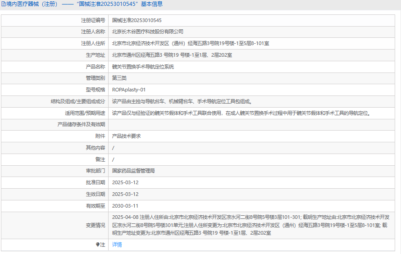Open the 详情 link at the bottom
The image size is (401, 254).
[x=117, y=245]
